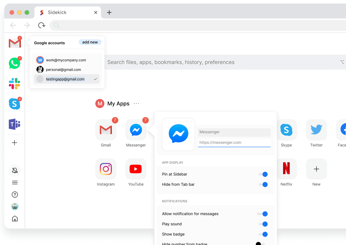The width and height of the screenshot is (346, 245).
Task: Edit the Messenger app name field
Action: point(234,132)
